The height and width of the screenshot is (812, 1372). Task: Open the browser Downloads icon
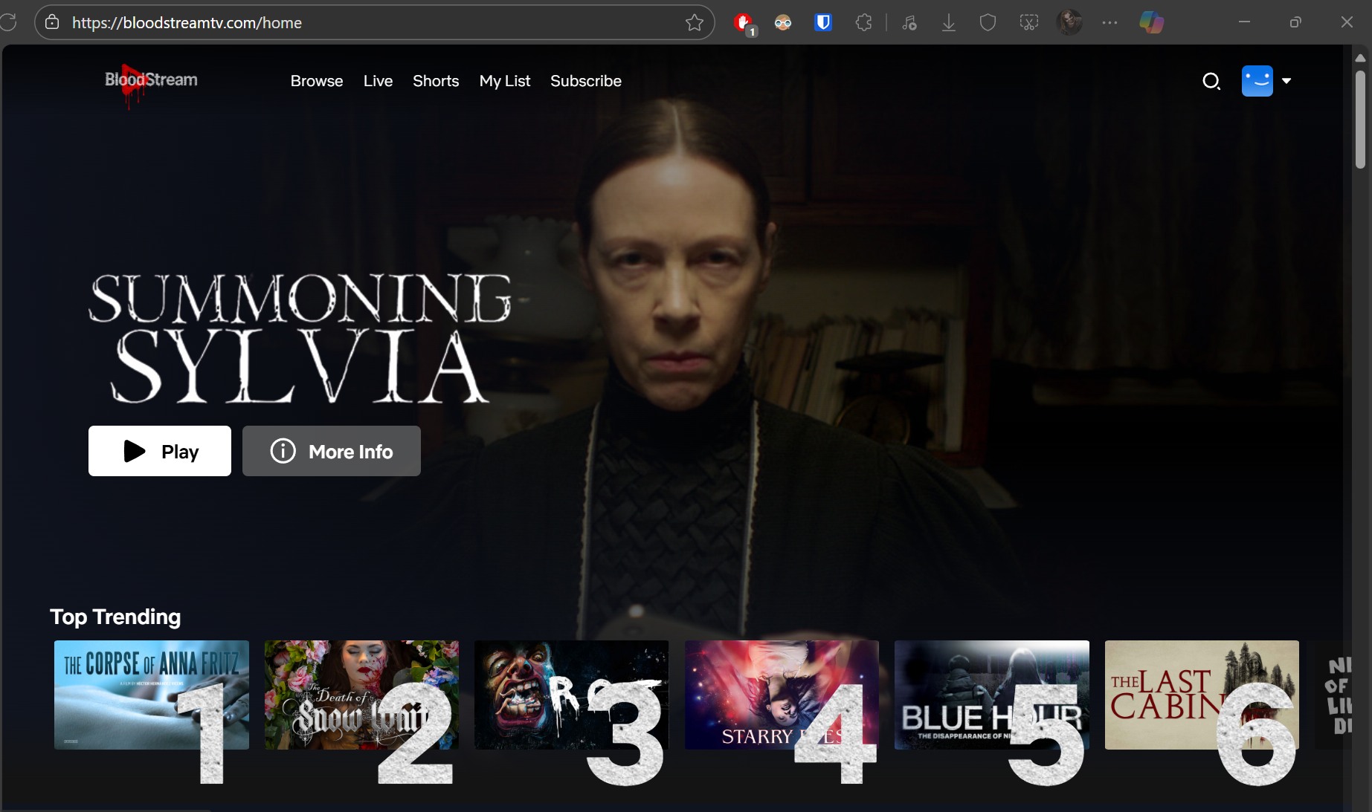click(949, 23)
